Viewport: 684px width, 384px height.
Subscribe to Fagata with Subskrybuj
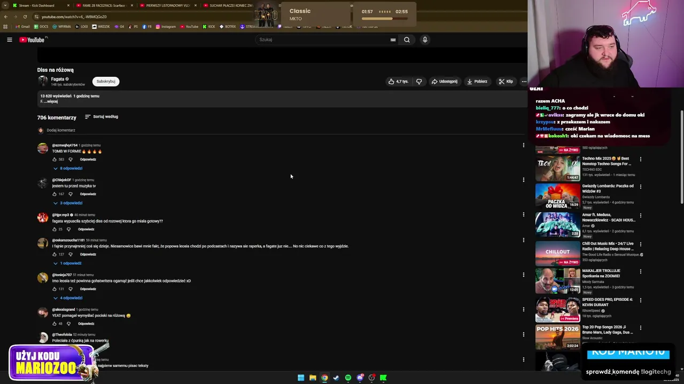coord(106,82)
